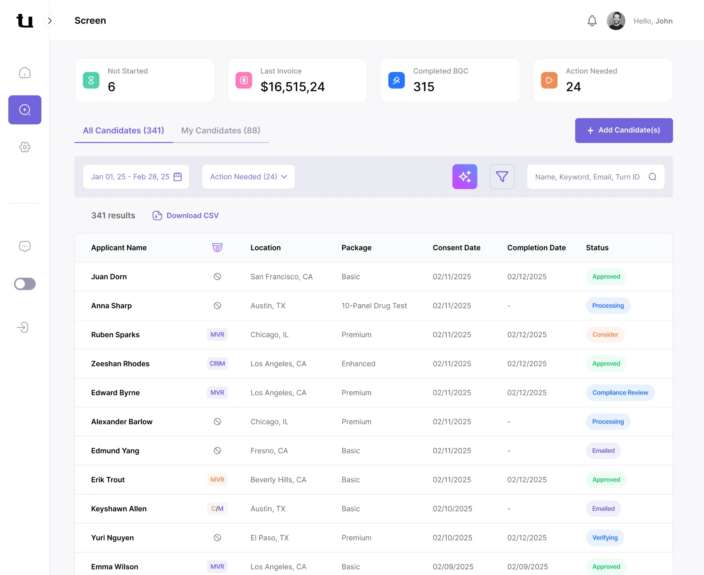
Task: Open the notifications bell
Action: tap(592, 21)
